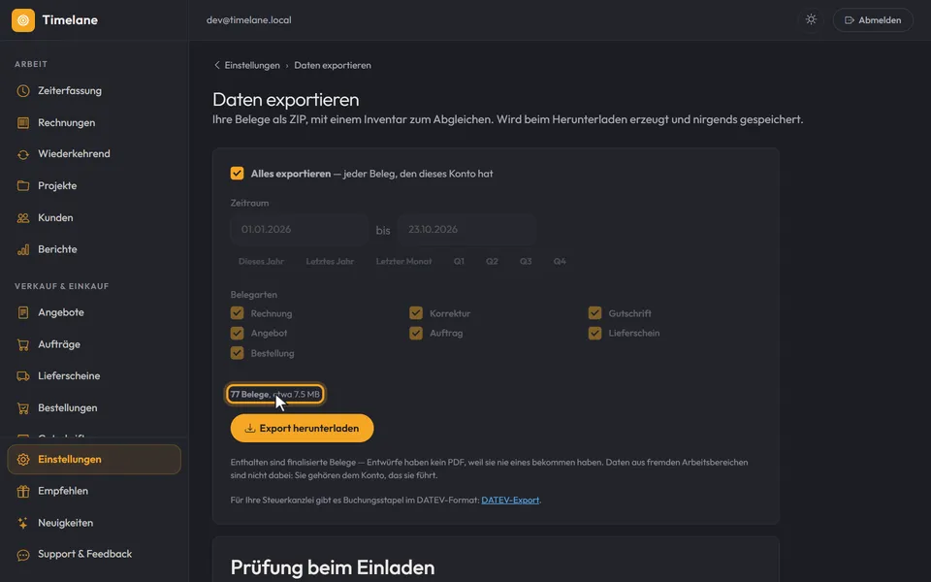Open Zeiterfassung in the sidebar

[x=94, y=91]
